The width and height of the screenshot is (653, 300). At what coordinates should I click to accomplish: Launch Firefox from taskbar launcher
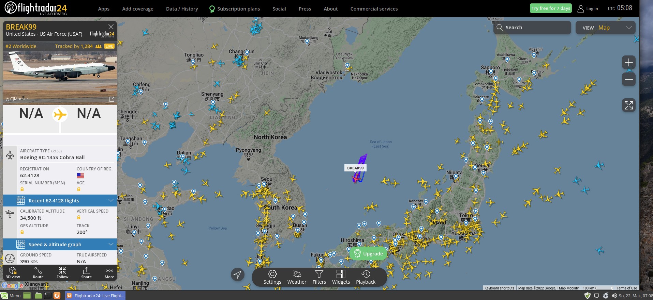click(57, 296)
